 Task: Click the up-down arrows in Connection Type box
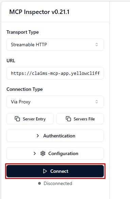(x=97, y=102)
